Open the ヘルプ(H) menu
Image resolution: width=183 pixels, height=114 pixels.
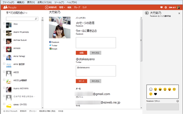(72, 2)
